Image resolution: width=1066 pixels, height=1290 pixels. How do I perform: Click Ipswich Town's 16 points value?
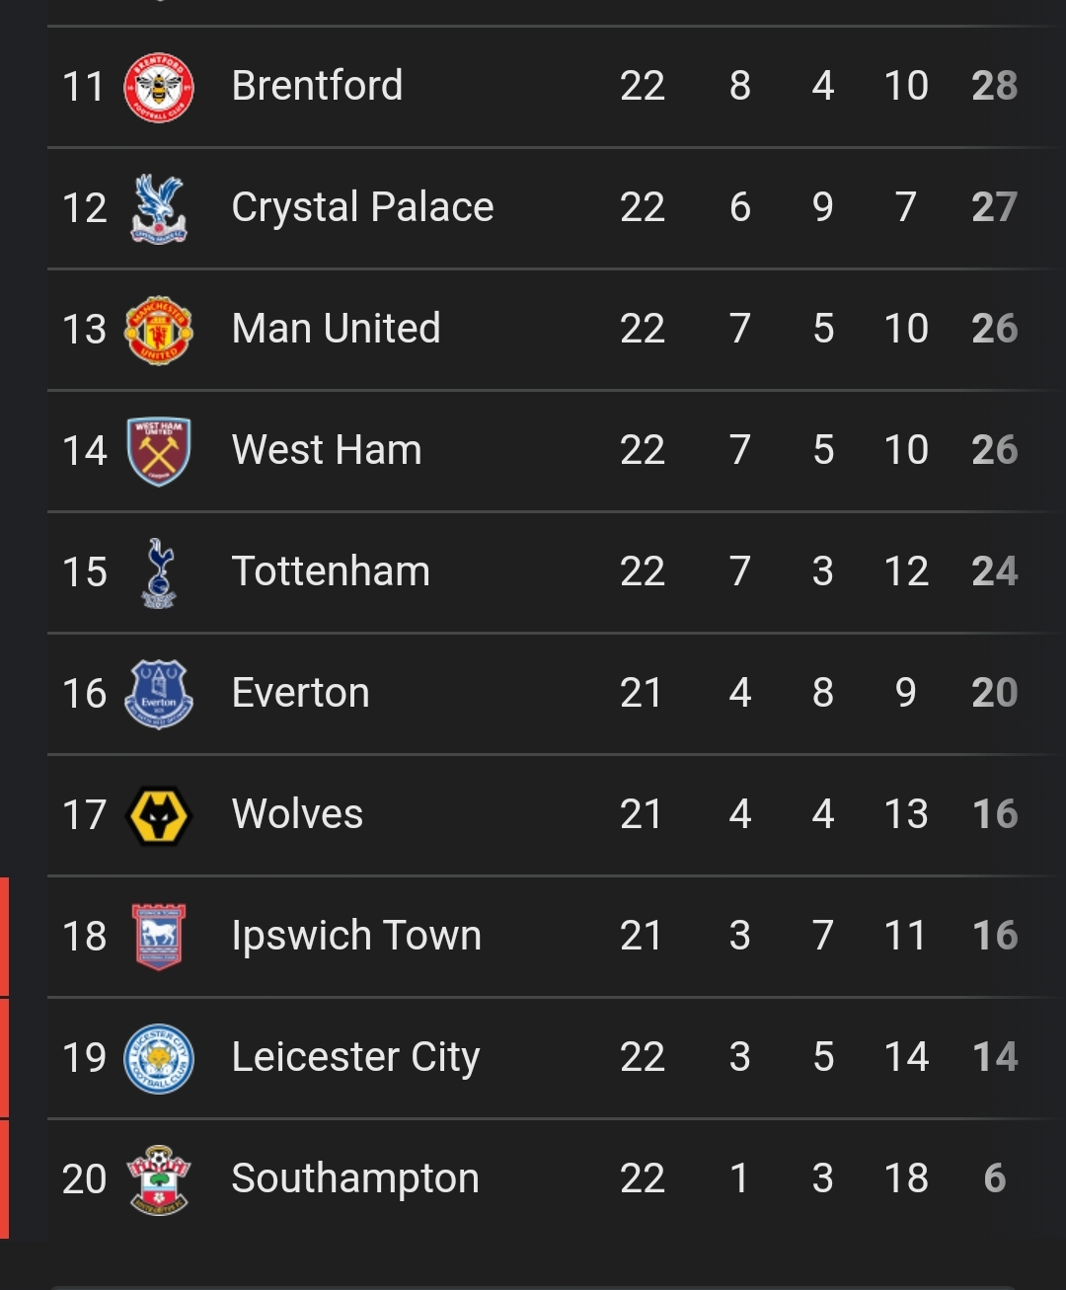[994, 936]
